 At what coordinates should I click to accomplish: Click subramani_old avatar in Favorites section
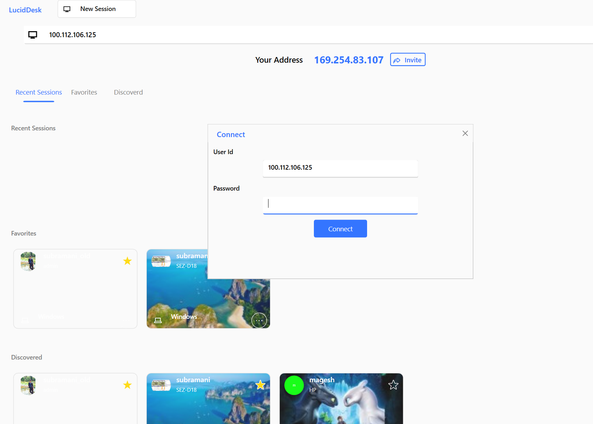(x=28, y=261)
